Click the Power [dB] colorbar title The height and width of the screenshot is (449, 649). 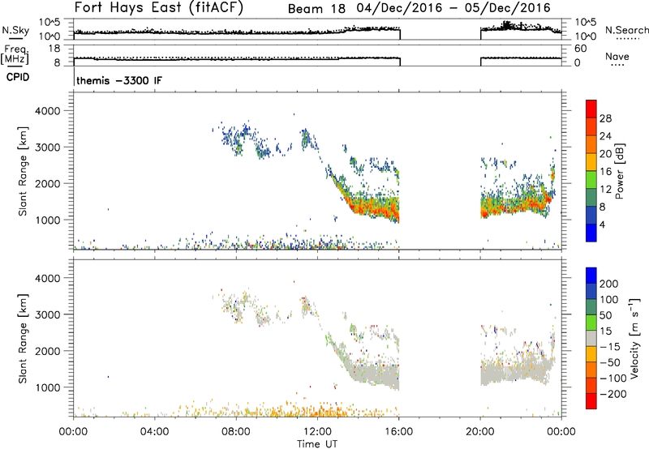[619, 171]
